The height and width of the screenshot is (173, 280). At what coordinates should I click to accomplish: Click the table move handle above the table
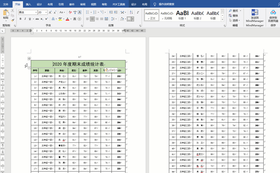tap(29, 59)
